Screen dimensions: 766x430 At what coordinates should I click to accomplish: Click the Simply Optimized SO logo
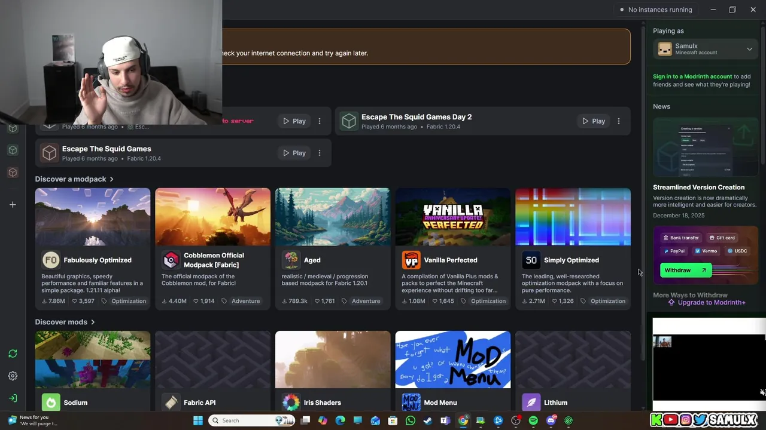[x=531, y=260]
